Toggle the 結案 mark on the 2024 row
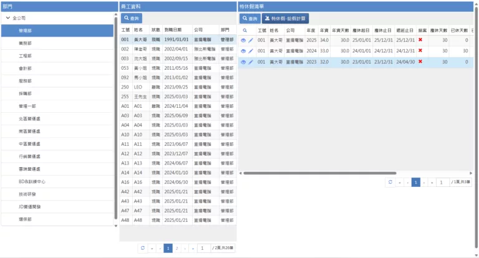 [420, 50]
